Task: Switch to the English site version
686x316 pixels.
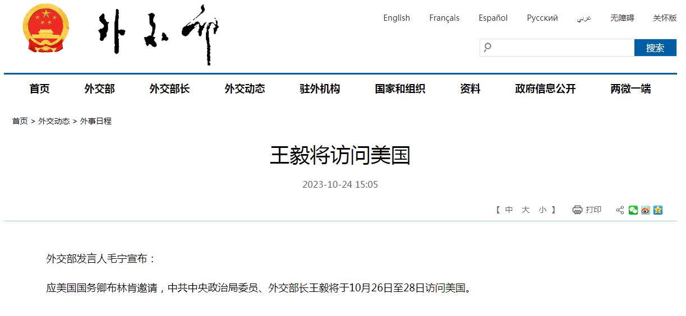Action: point(397,18)
